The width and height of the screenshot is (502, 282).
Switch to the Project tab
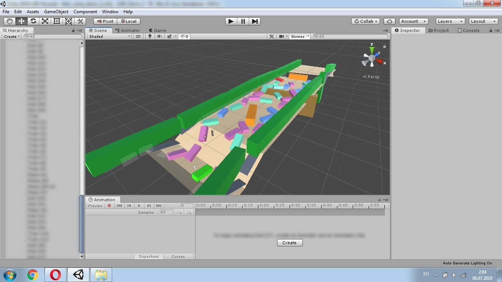click(x=439, y=30)
